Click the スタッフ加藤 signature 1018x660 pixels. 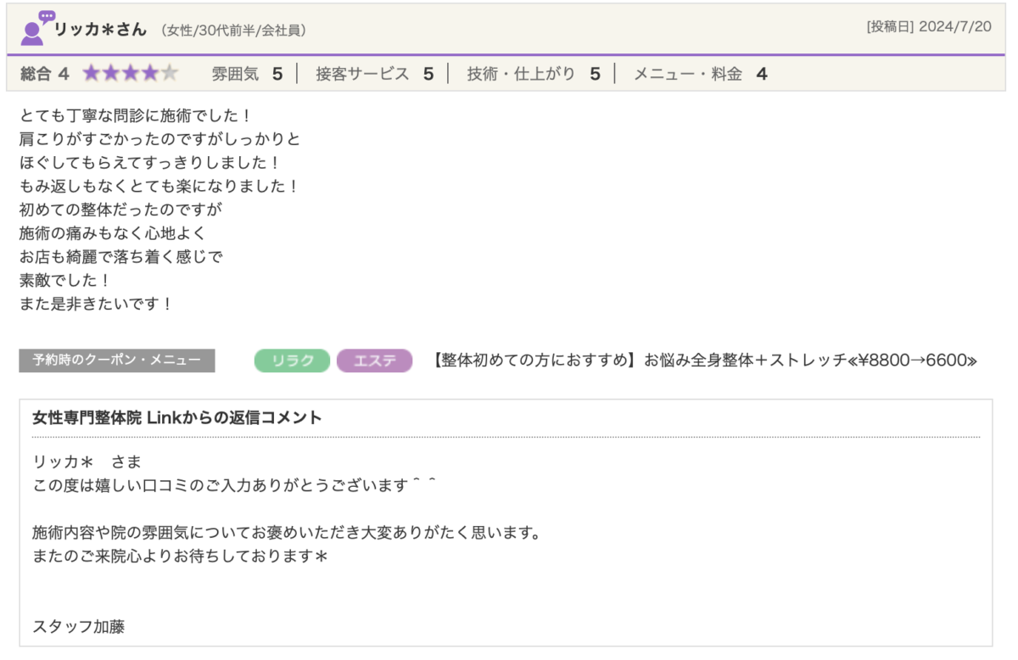(x=78, y=628)
